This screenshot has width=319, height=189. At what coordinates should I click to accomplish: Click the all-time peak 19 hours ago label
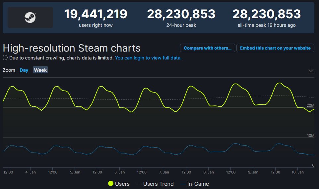coord(267,25)
